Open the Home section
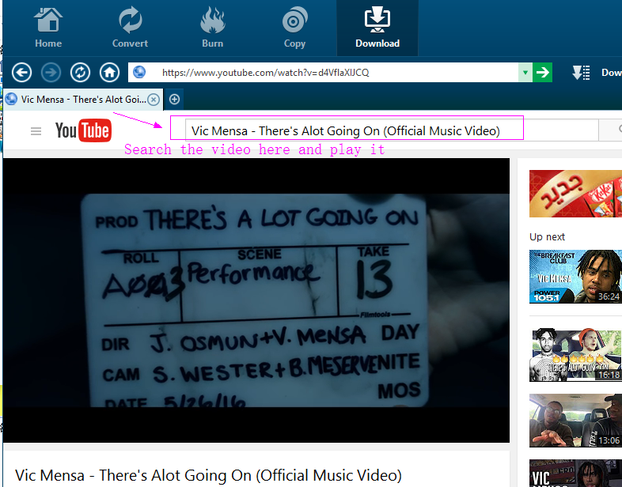 (48, 28)
